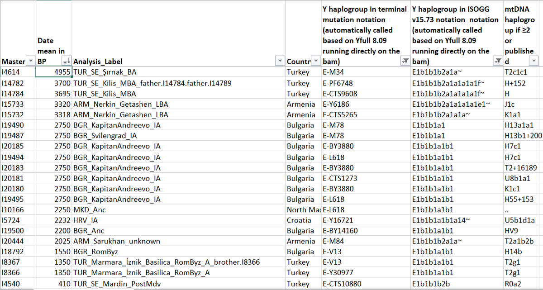This screenshot has height=290, width=543.
Task: Select the TUR_SE_Mardin_PostMdv label cell
Action: (x=178, y=284)
